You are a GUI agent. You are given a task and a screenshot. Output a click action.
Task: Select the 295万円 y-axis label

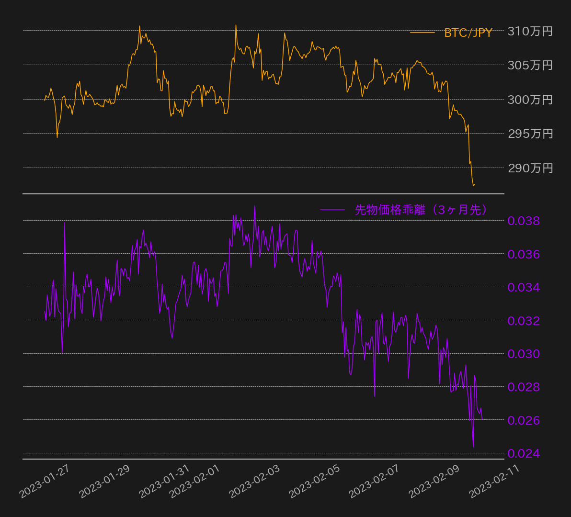[x=530, y=134]
